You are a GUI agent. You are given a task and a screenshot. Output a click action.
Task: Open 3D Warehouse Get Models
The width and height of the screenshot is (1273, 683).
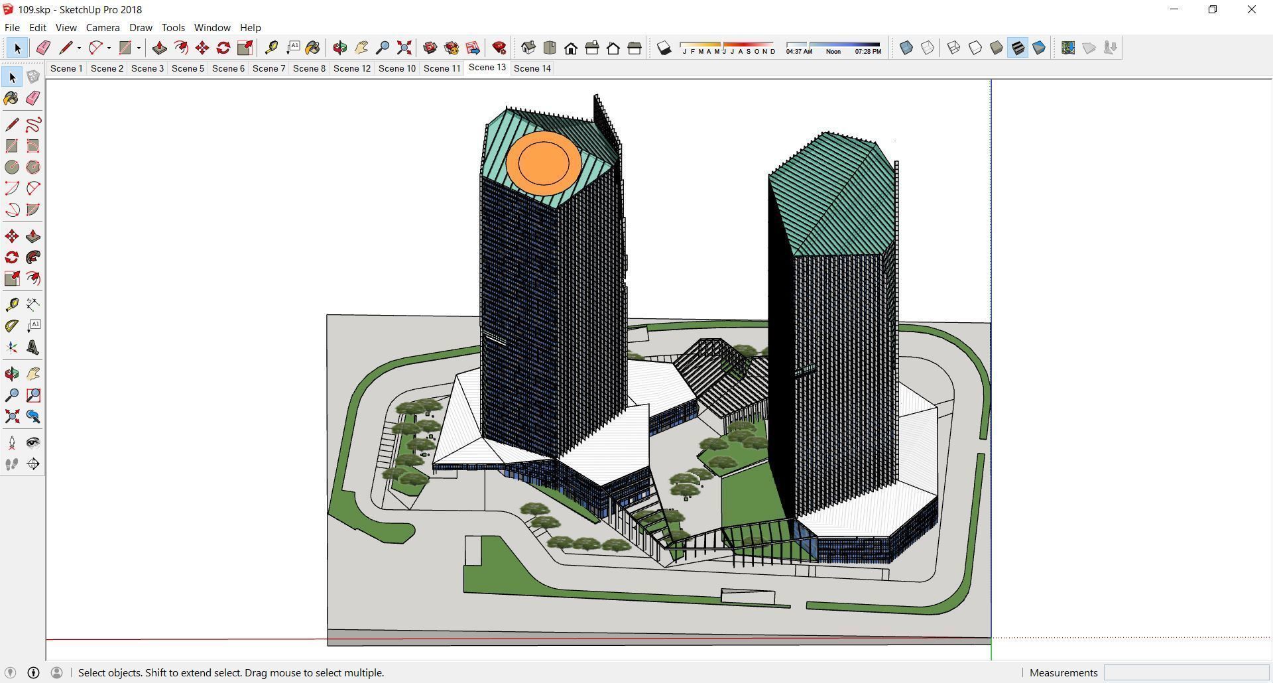coord(430,48)
